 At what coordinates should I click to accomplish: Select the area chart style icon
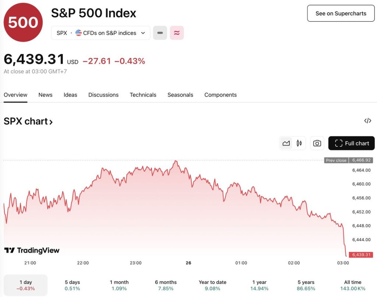286,143
